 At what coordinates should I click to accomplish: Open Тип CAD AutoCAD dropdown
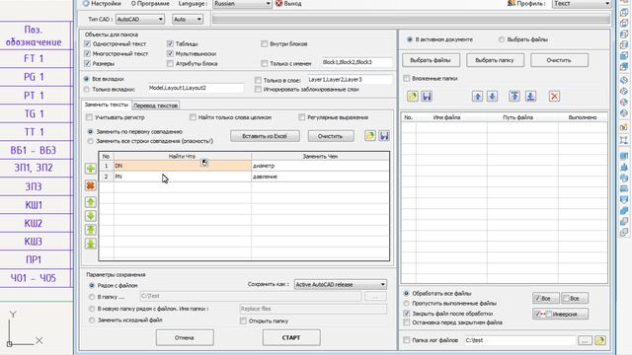point(139,19)
